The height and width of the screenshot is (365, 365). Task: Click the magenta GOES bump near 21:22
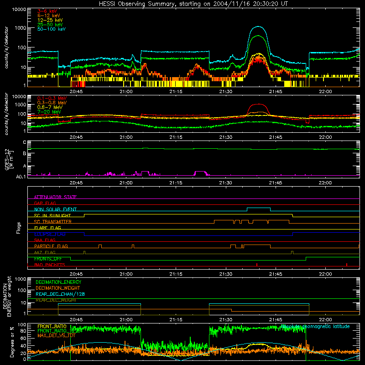[x=200, y=172]
